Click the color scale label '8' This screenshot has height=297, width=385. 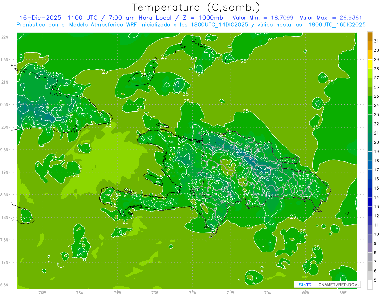pos(375,253)
